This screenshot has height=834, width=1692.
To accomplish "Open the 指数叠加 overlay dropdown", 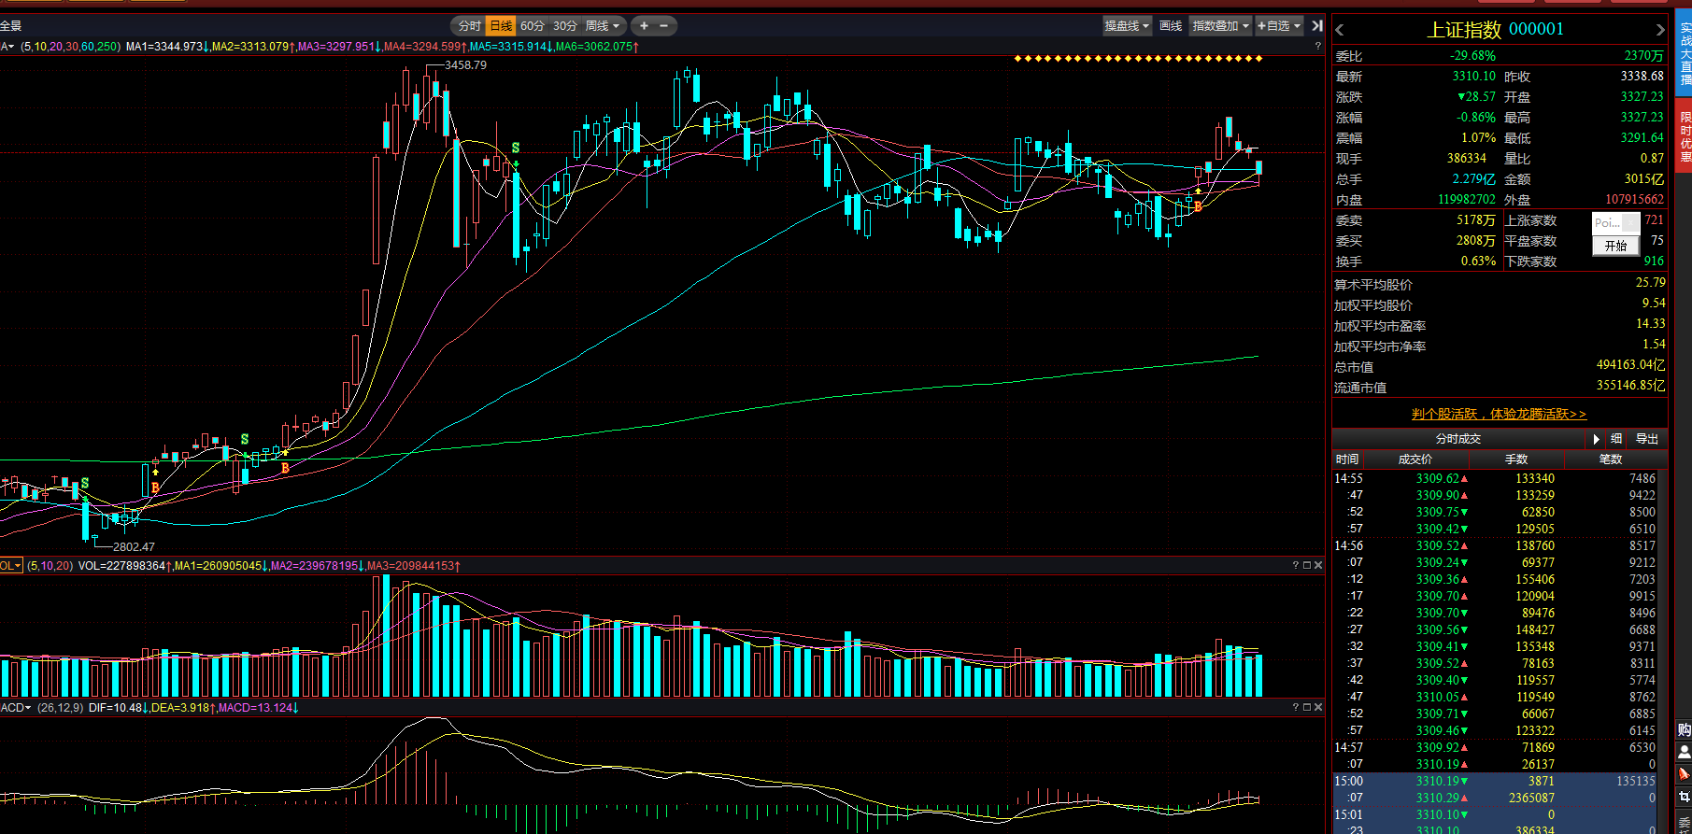I will click(x=1221, y=26).
